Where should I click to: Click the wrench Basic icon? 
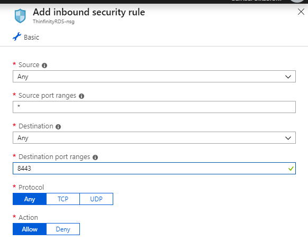(x=17, y=36)
